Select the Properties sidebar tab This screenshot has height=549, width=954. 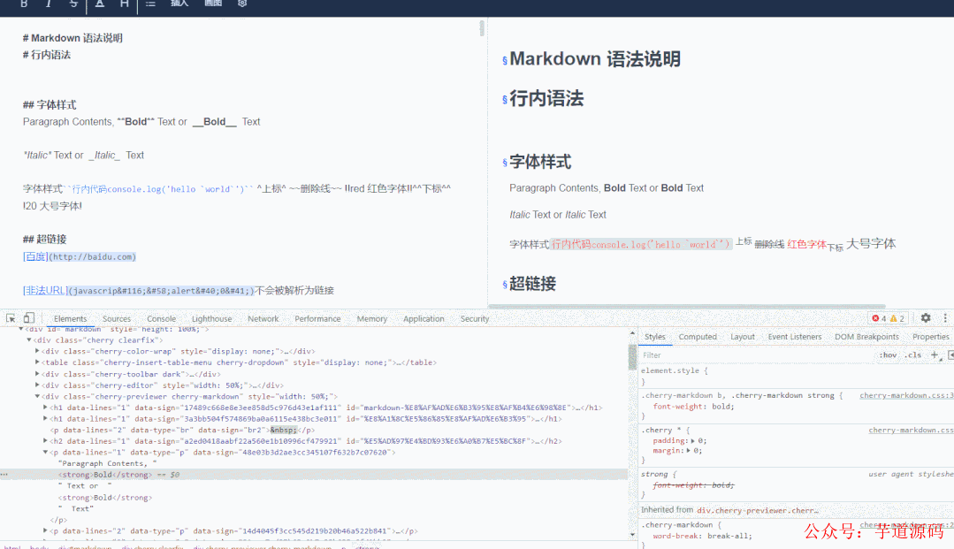click(x=930, y=337)
